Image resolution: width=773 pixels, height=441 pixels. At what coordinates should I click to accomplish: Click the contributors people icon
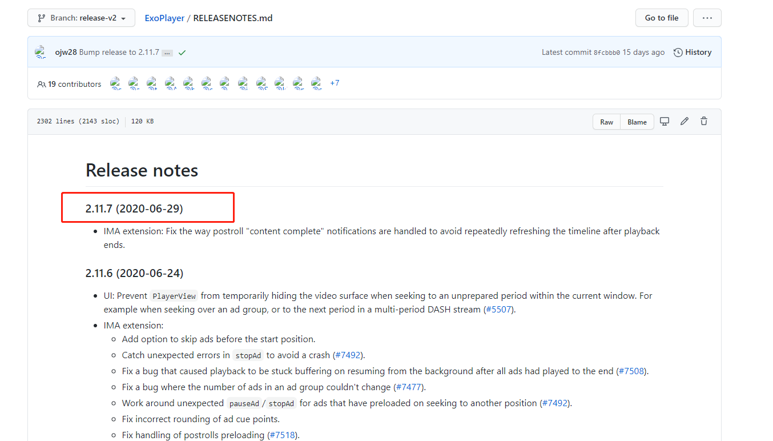pyautogui.click(x=41, y=84)
